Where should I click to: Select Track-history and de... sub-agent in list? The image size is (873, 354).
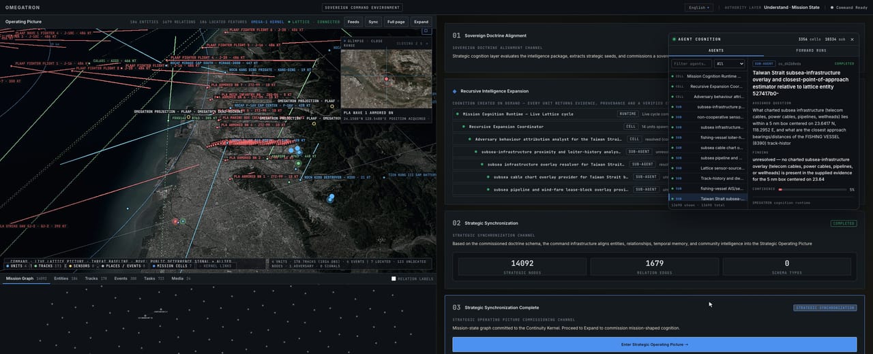point(708,178)
